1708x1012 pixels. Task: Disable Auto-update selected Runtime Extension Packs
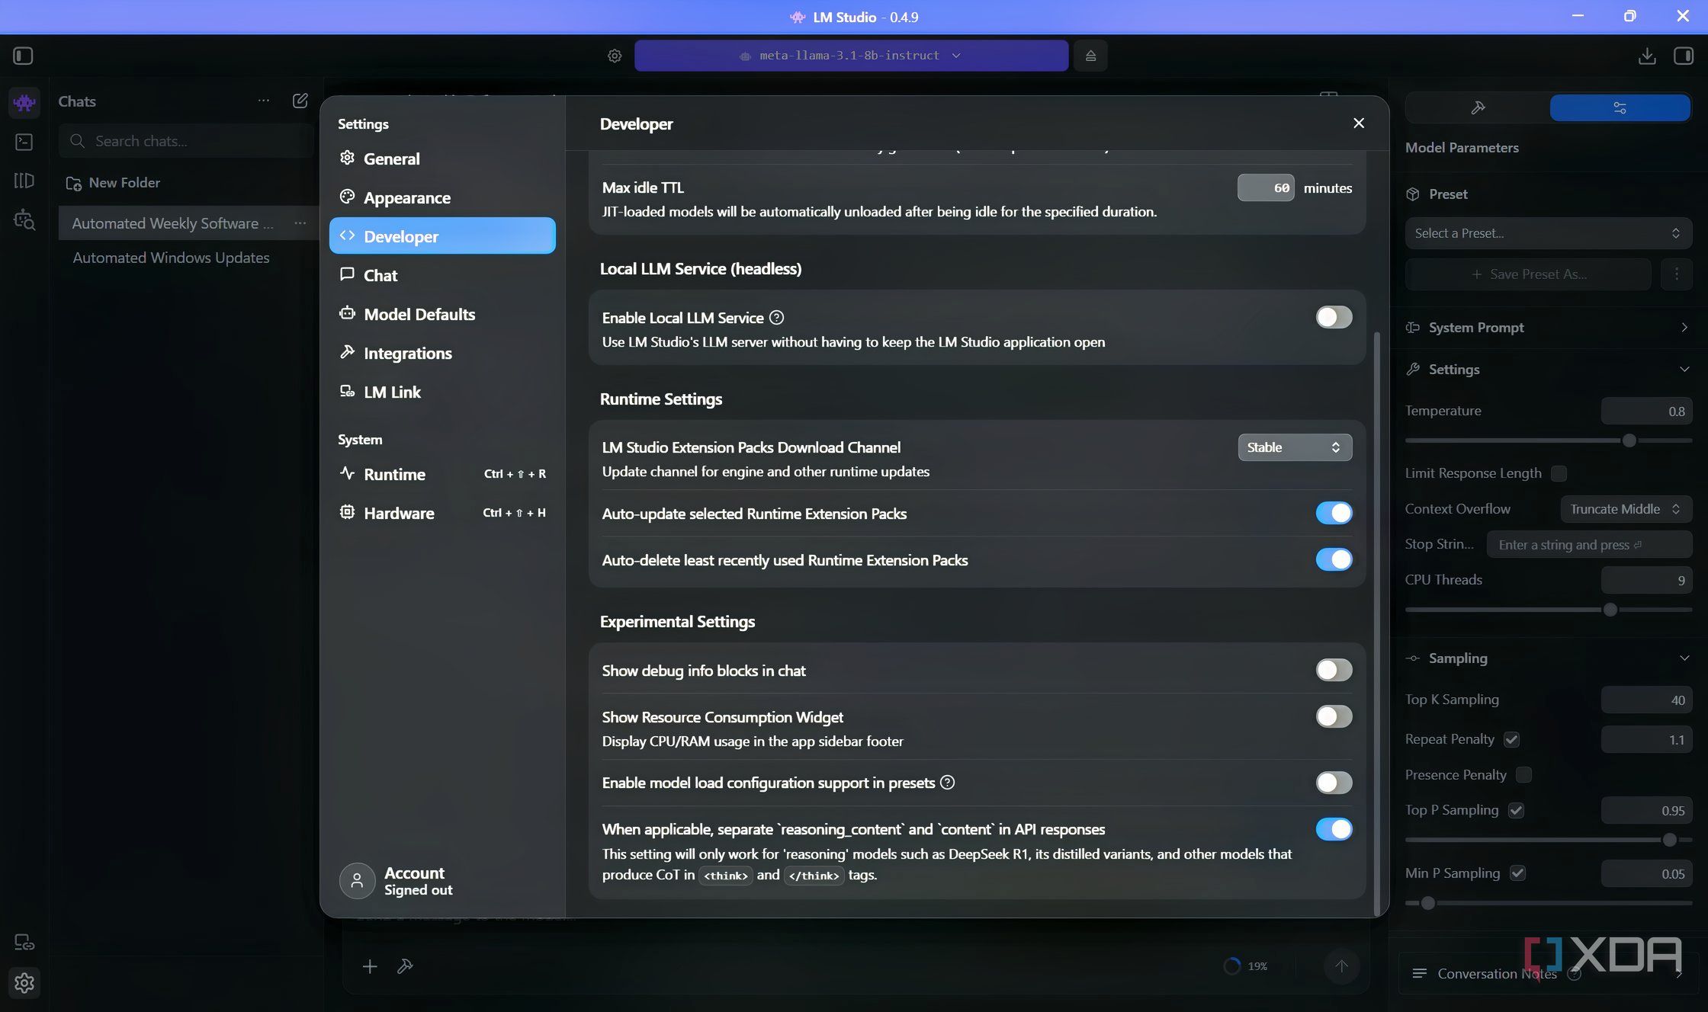[1334, 513]
